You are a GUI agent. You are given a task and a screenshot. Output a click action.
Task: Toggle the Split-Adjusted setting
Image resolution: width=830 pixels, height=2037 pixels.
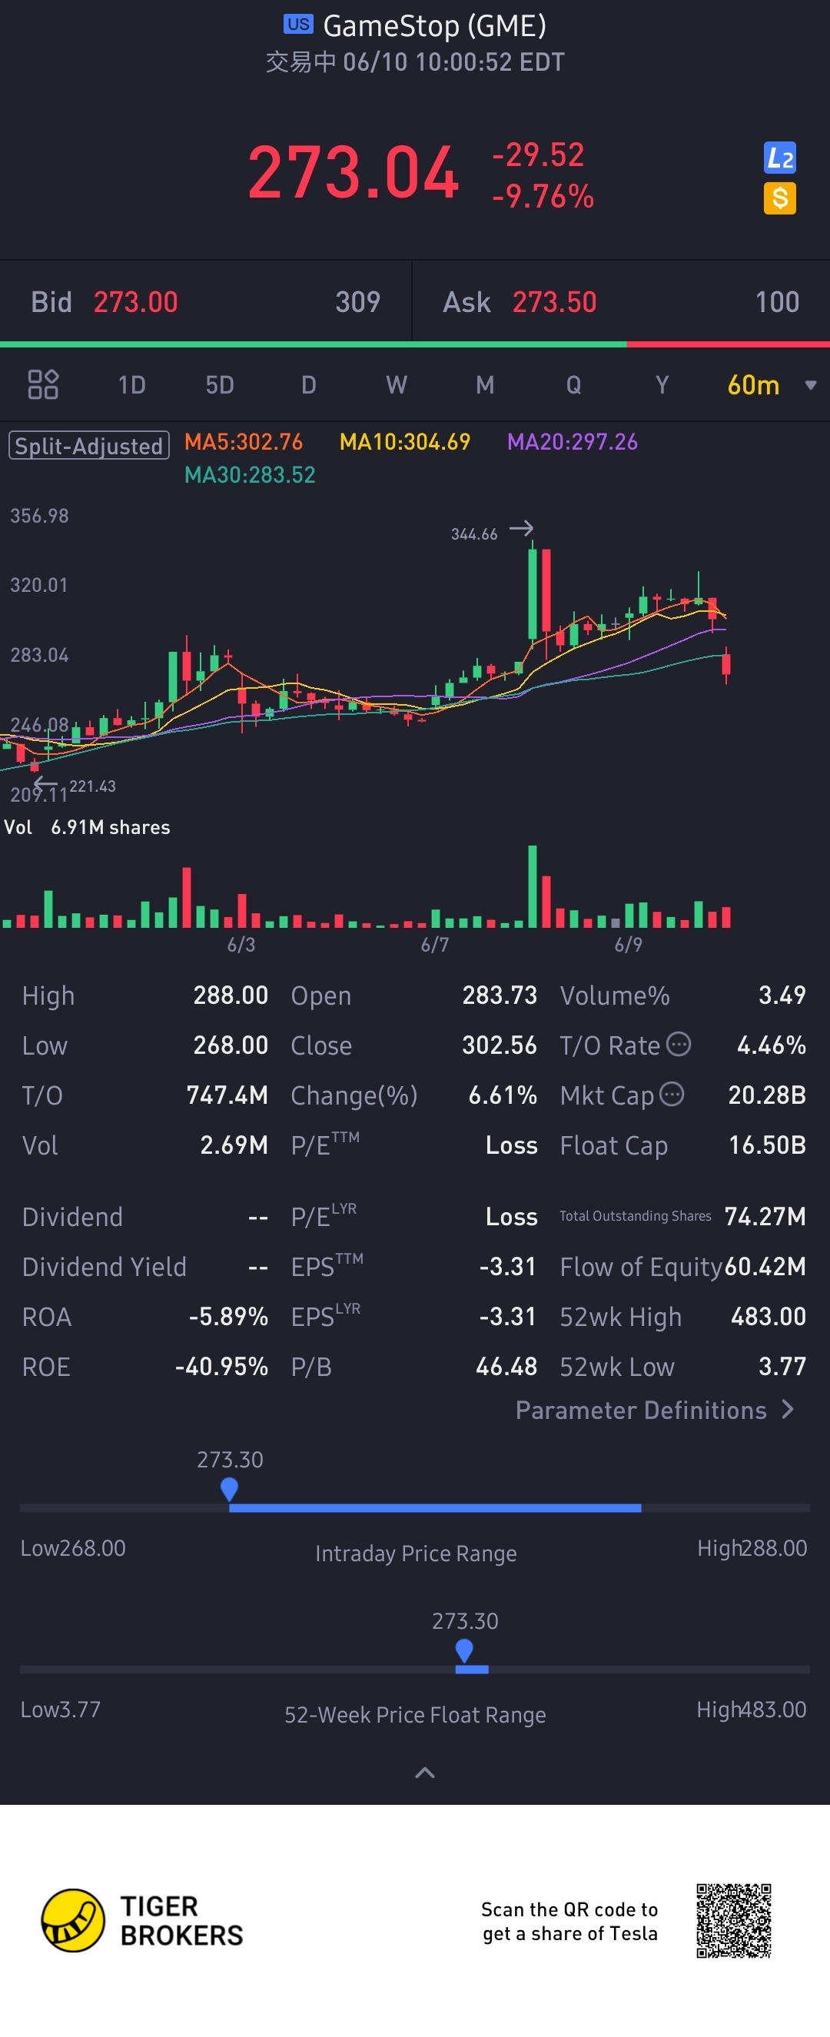(x=88, y=446)
